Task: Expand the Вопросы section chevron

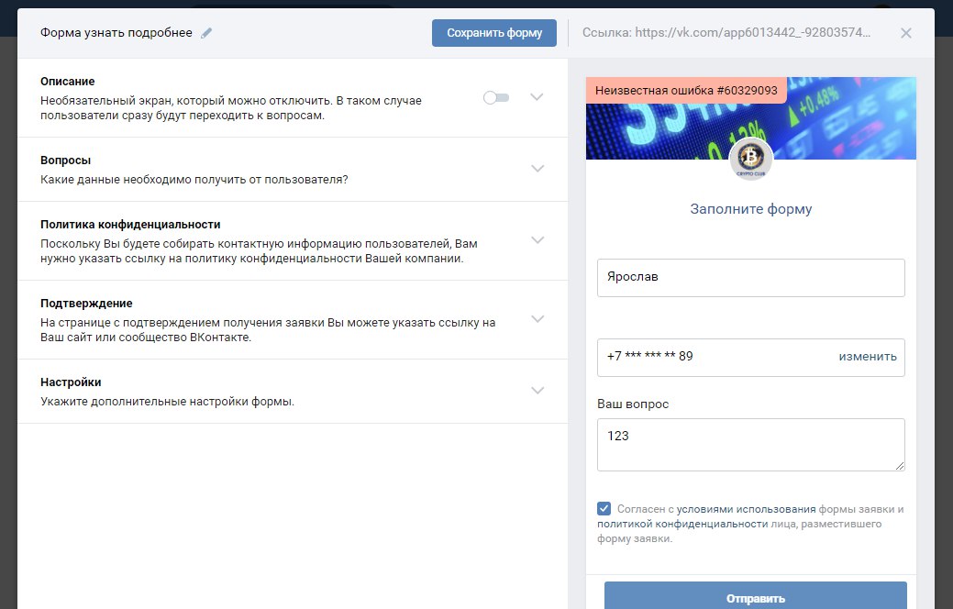Action: coord(537,169)
